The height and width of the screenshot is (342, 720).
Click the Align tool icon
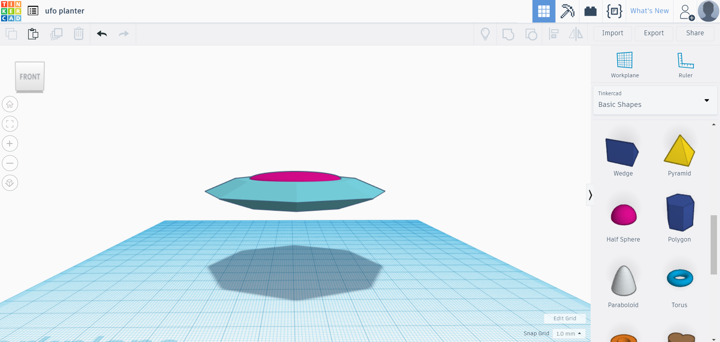tap(554, 34)
